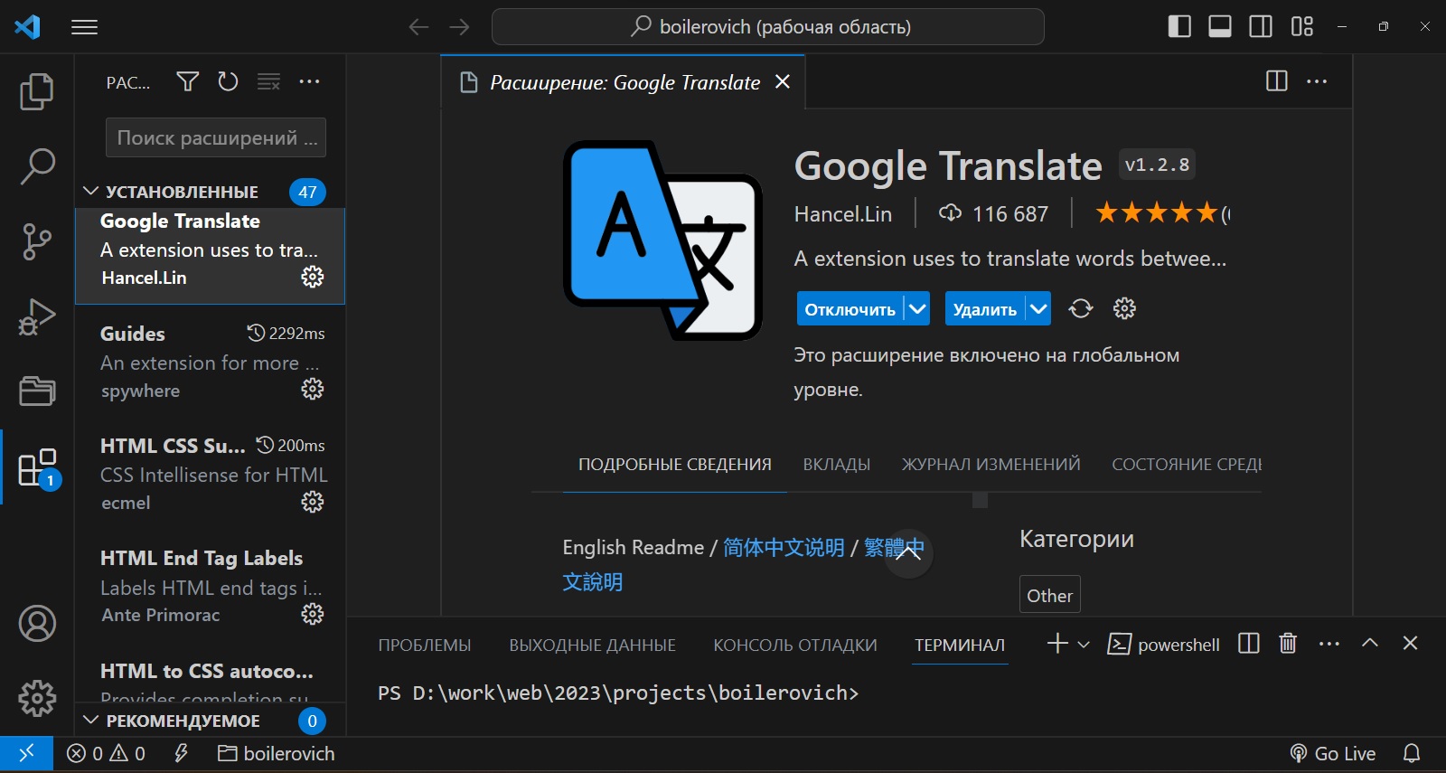1446x773 pixels.
Task: Kill terminal with trash icon
Action: tap(1288, 643)
